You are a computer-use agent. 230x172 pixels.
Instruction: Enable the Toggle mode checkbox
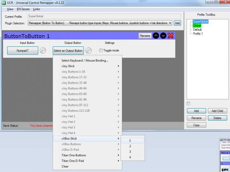coord(101,51)
